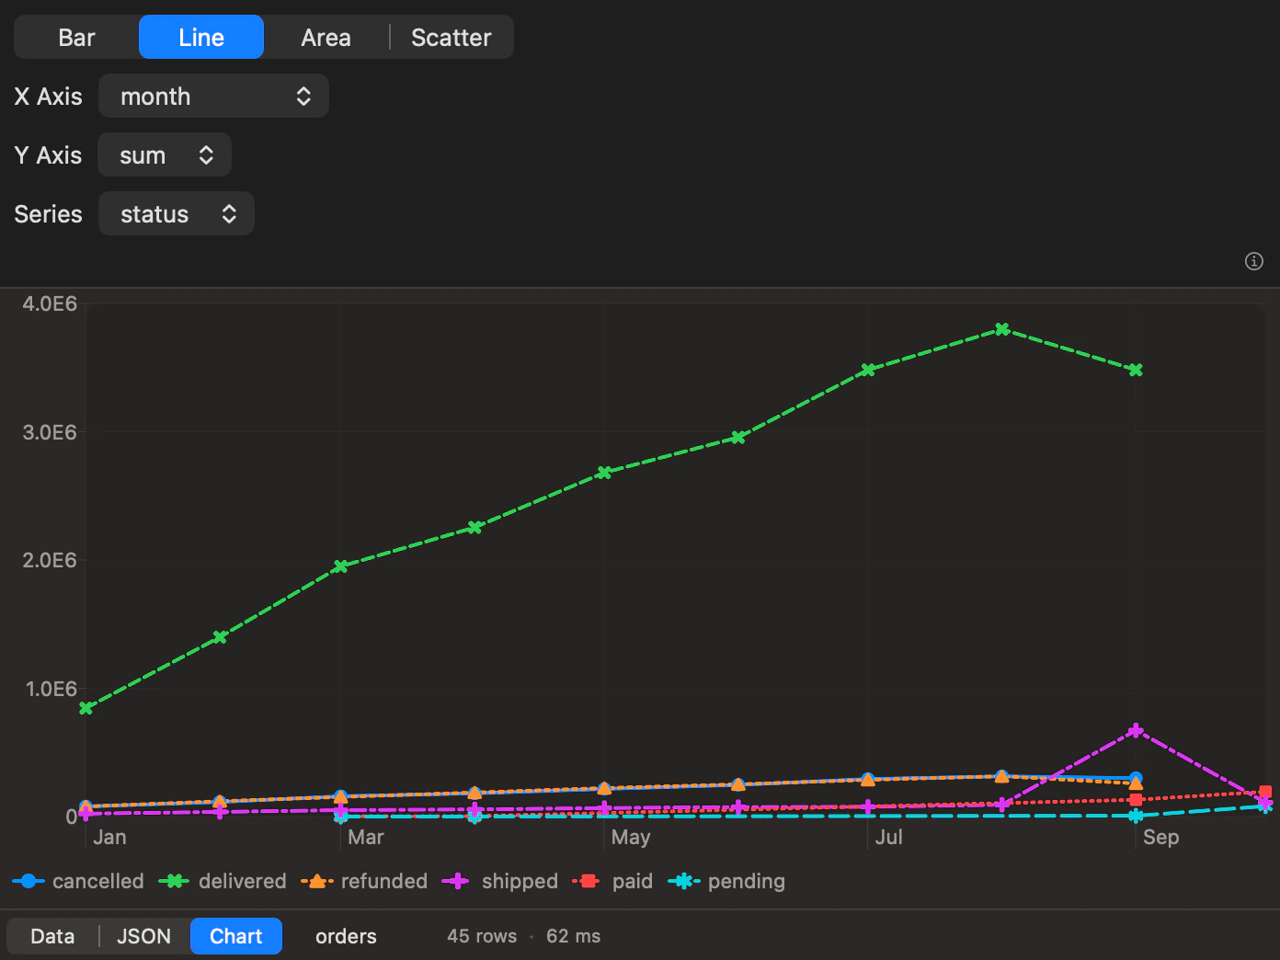Click the cancelled legend marker icon

[x=29, y=881]
